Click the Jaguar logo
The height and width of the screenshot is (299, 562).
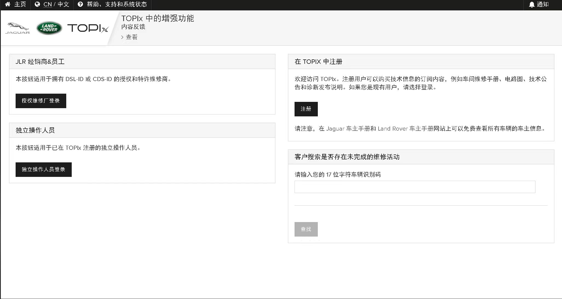pos(18,28)
